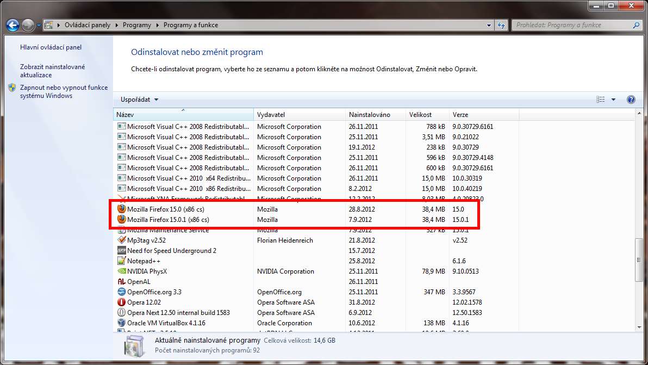Screen dimensions: 648x365
Task: Click the installed programs icon in details pane
Action: (134, 345)
